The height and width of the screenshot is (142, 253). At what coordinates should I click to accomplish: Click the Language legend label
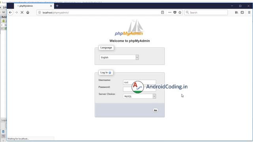click(x=106, y=48)
